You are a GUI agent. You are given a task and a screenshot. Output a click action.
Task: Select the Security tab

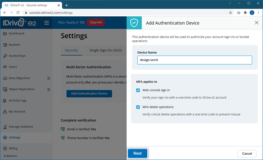71,50
